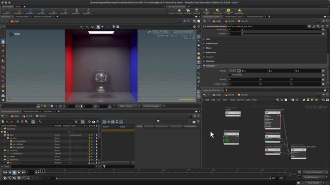This screenshot has height=185, width=330.
Task: Click the current frame number field in the playbar
Action: click(x=30, y=172)
